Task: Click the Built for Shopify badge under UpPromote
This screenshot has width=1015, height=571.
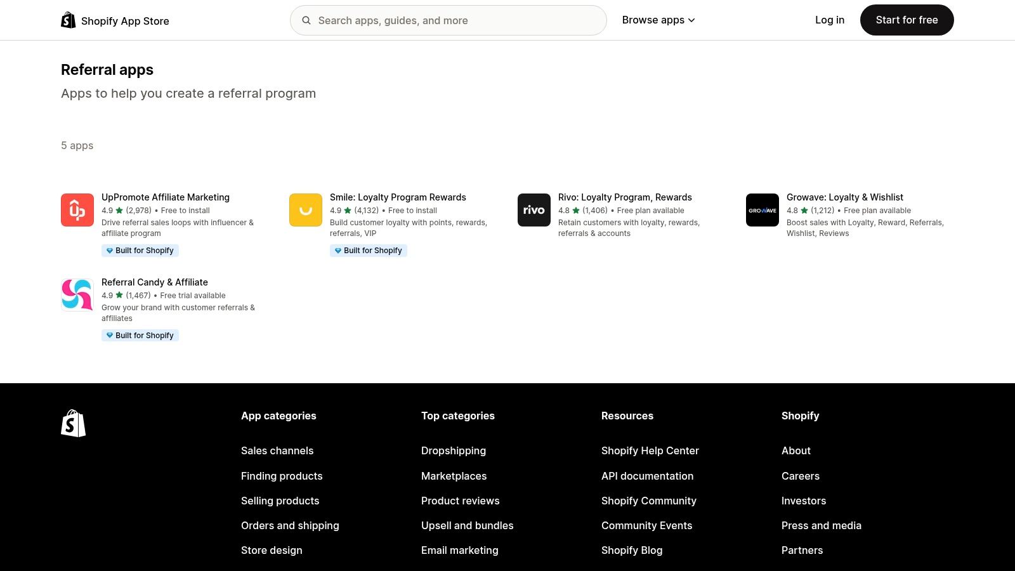Action: click(x=140, y=250)
